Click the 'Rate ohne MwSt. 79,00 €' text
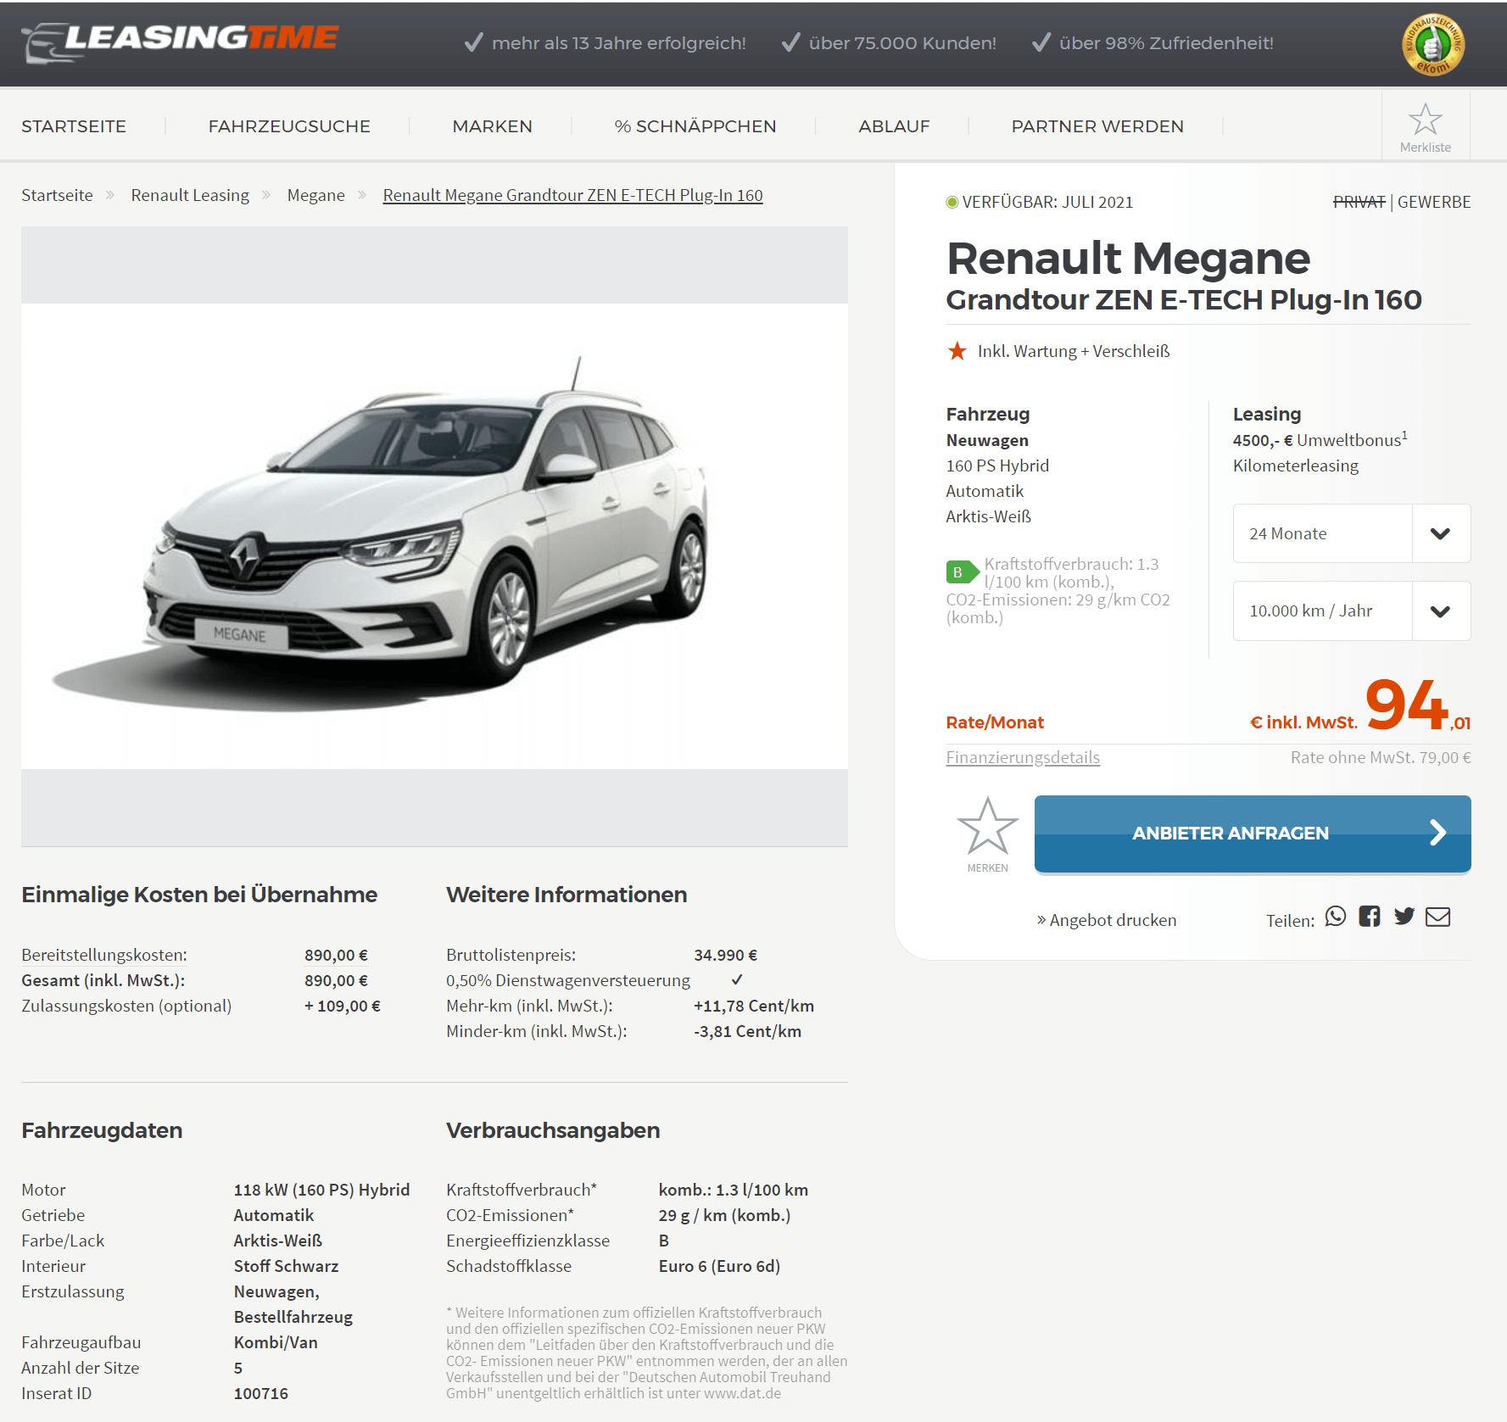 pos(1381,757)
